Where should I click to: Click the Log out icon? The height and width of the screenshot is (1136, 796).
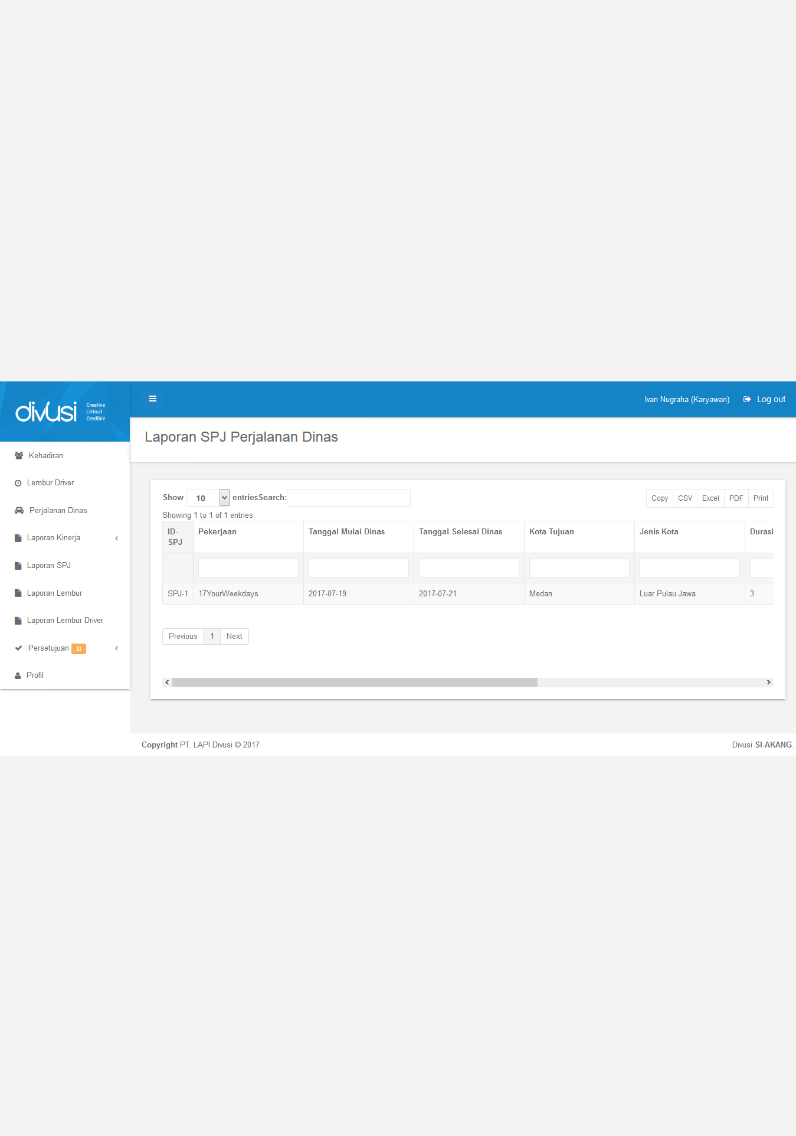(x=747, y=400)
